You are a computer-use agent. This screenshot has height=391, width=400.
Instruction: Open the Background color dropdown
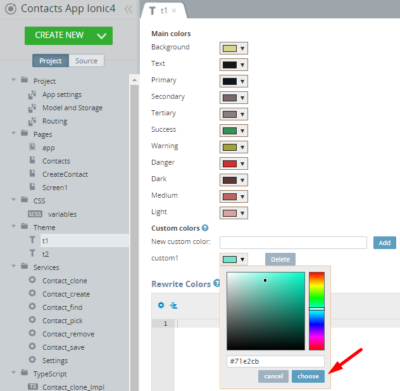click(x=234, y=48)
